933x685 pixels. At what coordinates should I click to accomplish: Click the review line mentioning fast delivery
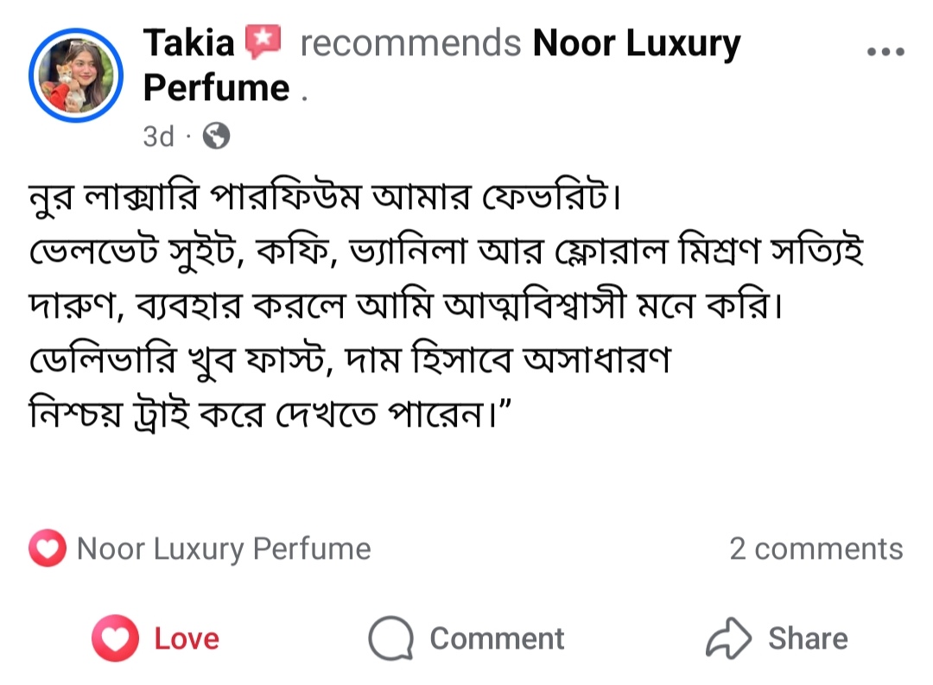[351, 361]
